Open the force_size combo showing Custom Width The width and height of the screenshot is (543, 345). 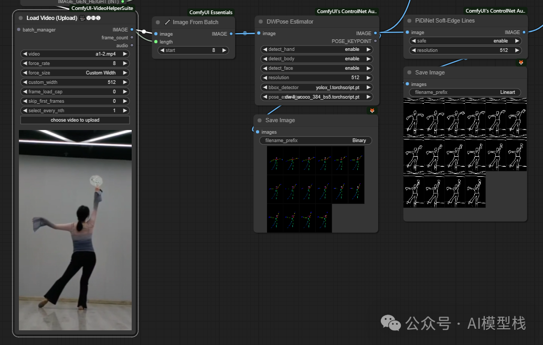(x=75, y=73)
